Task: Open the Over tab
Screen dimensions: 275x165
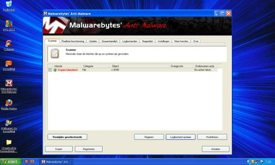Action: click(196, 41)
